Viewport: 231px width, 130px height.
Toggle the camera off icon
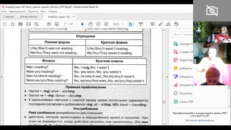pyautogui.click(x=212, y=10)
